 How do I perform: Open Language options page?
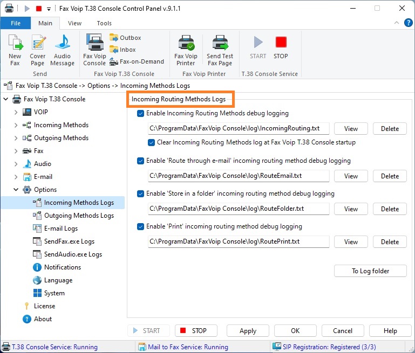[58, 280]
